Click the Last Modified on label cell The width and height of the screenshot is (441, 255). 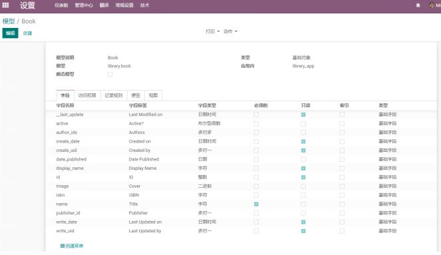(146, 115)
